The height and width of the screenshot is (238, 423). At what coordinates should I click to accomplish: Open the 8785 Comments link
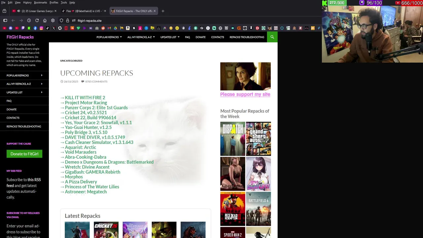tap(96, 81)
